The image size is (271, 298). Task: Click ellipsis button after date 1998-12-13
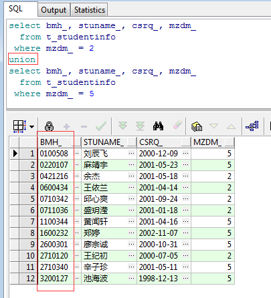coord(185,278)
